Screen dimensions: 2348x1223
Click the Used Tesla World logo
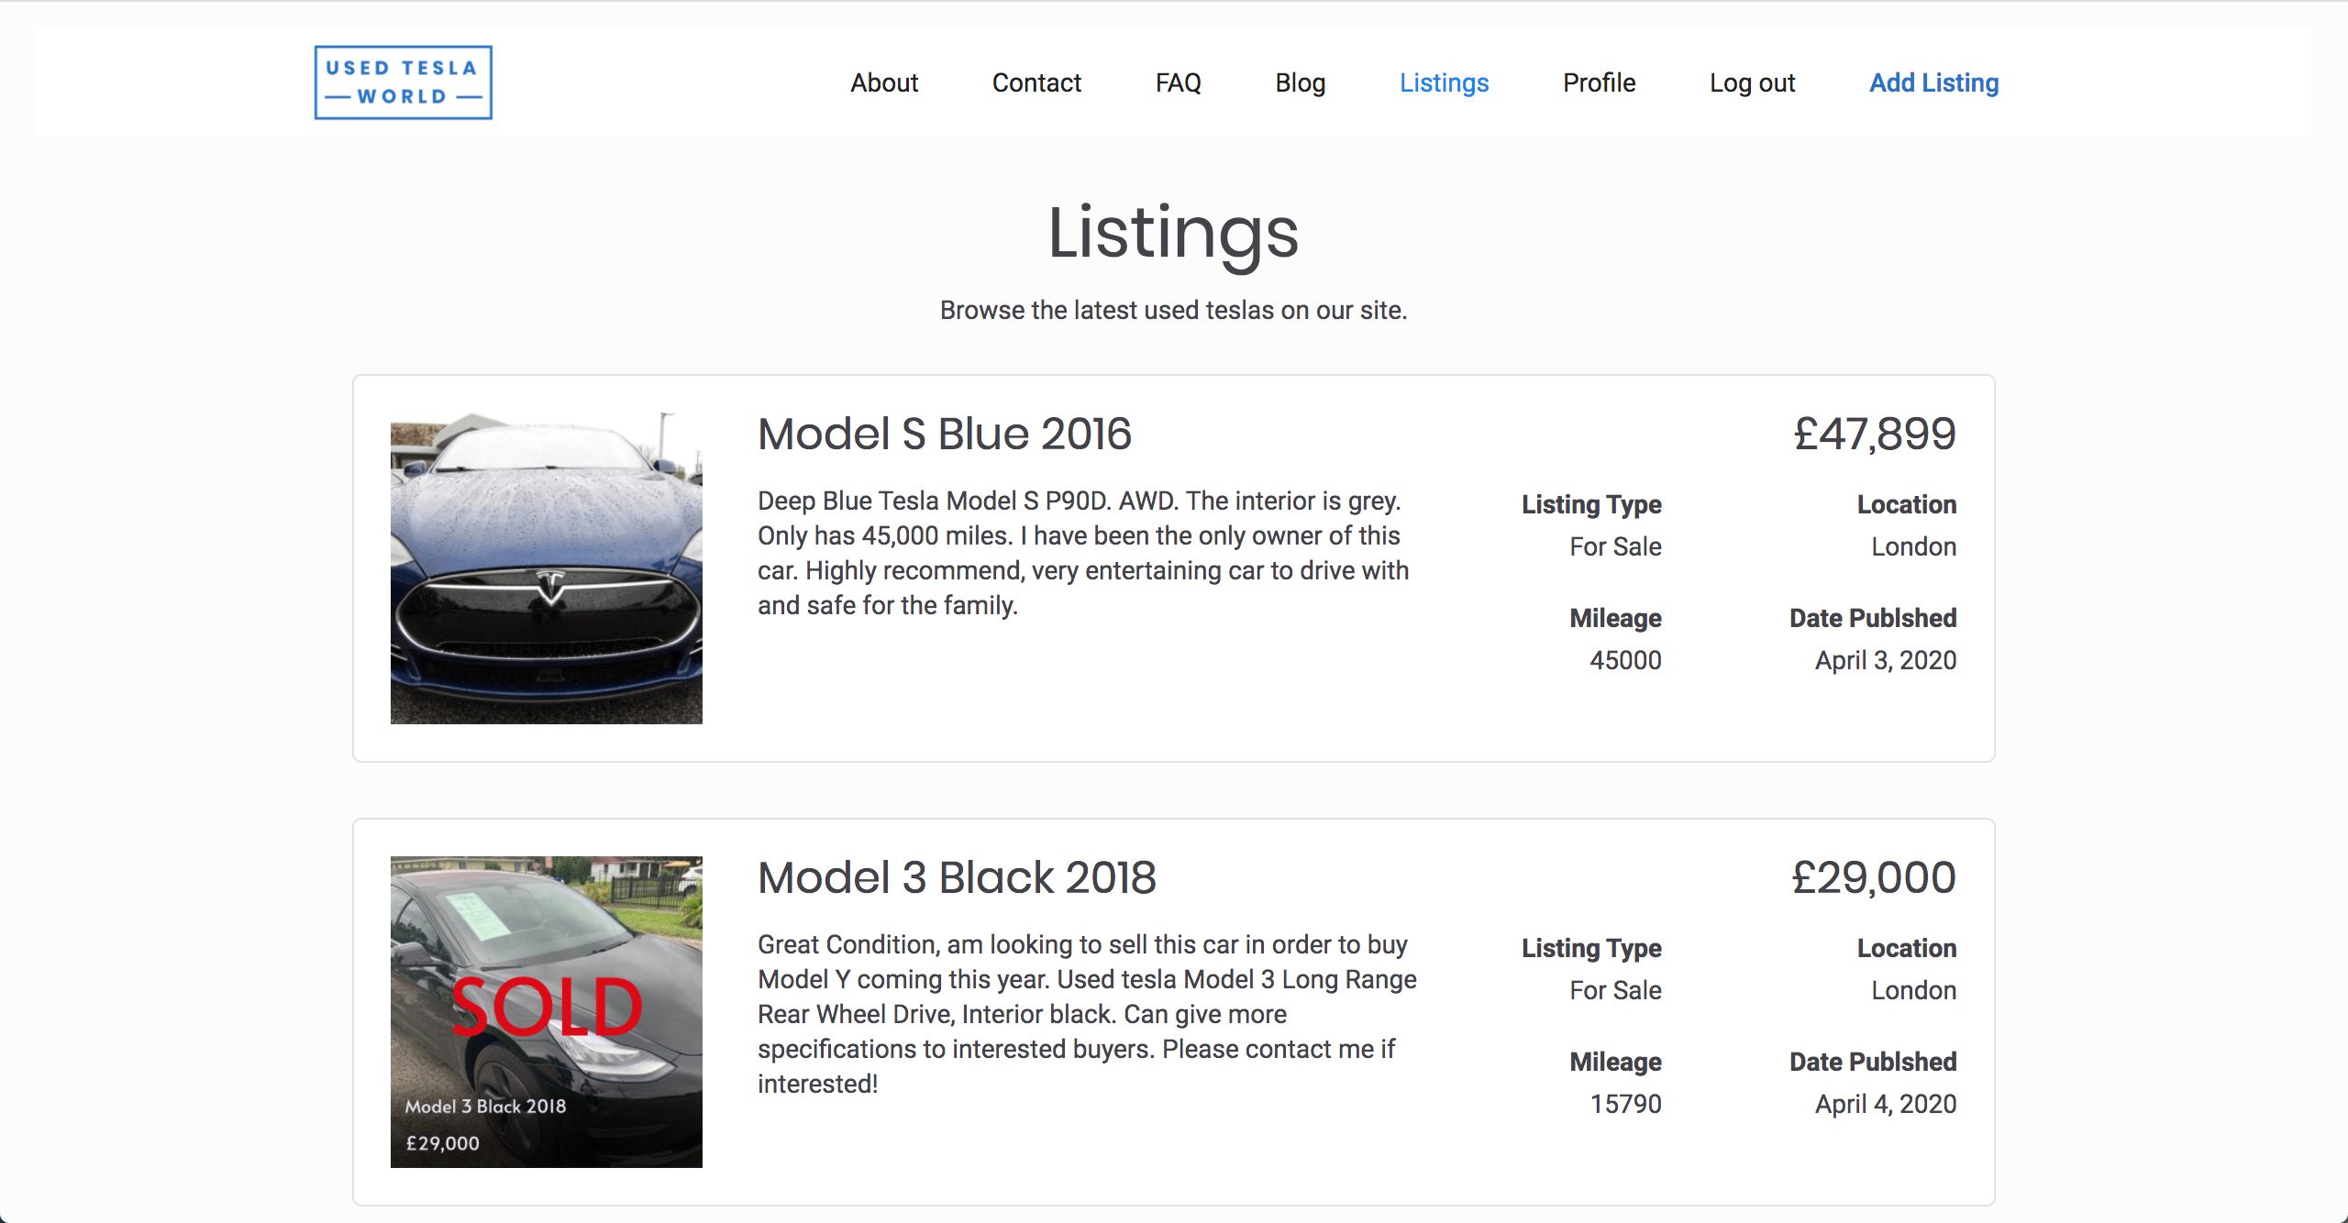[x=403, y=82]
